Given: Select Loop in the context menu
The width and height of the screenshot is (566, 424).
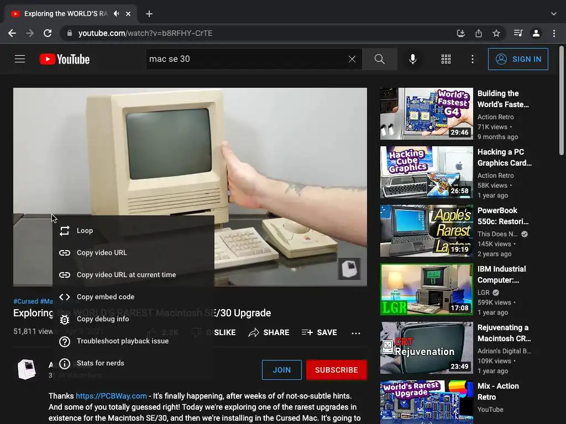Looking at the screenshot, I should 133,230.
